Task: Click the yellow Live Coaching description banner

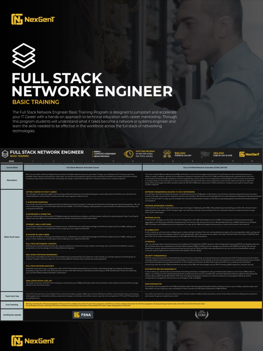Action: click(x=143, y=305)
